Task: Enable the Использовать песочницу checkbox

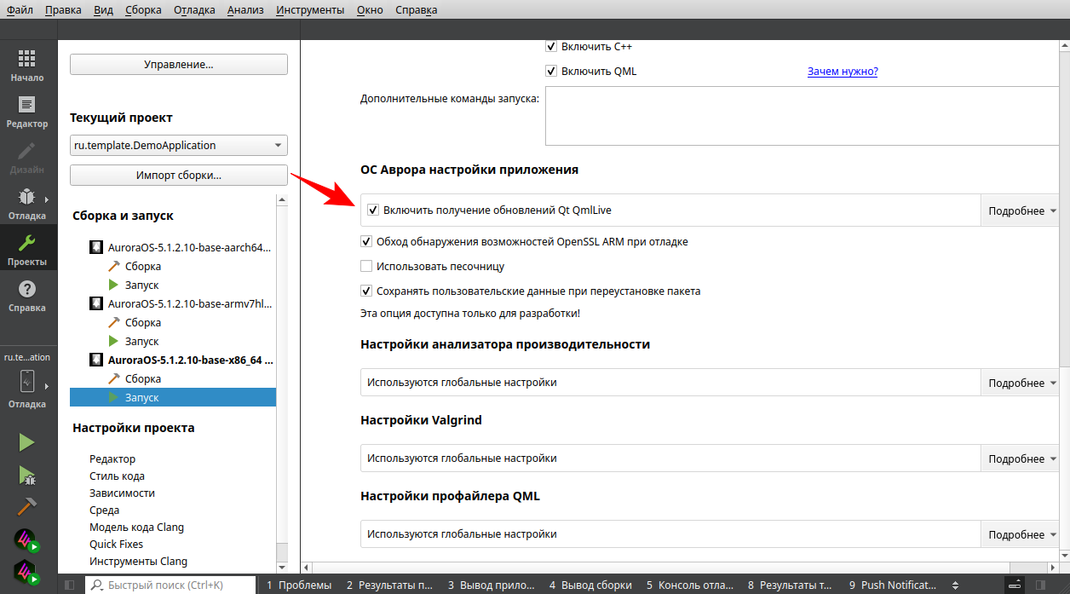Action: tap(367, 266)
